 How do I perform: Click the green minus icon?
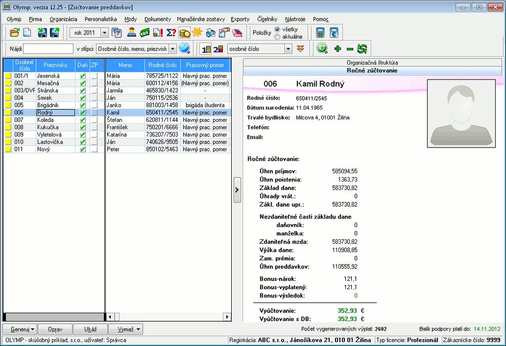pyautogui.click(x=350, y=49)
